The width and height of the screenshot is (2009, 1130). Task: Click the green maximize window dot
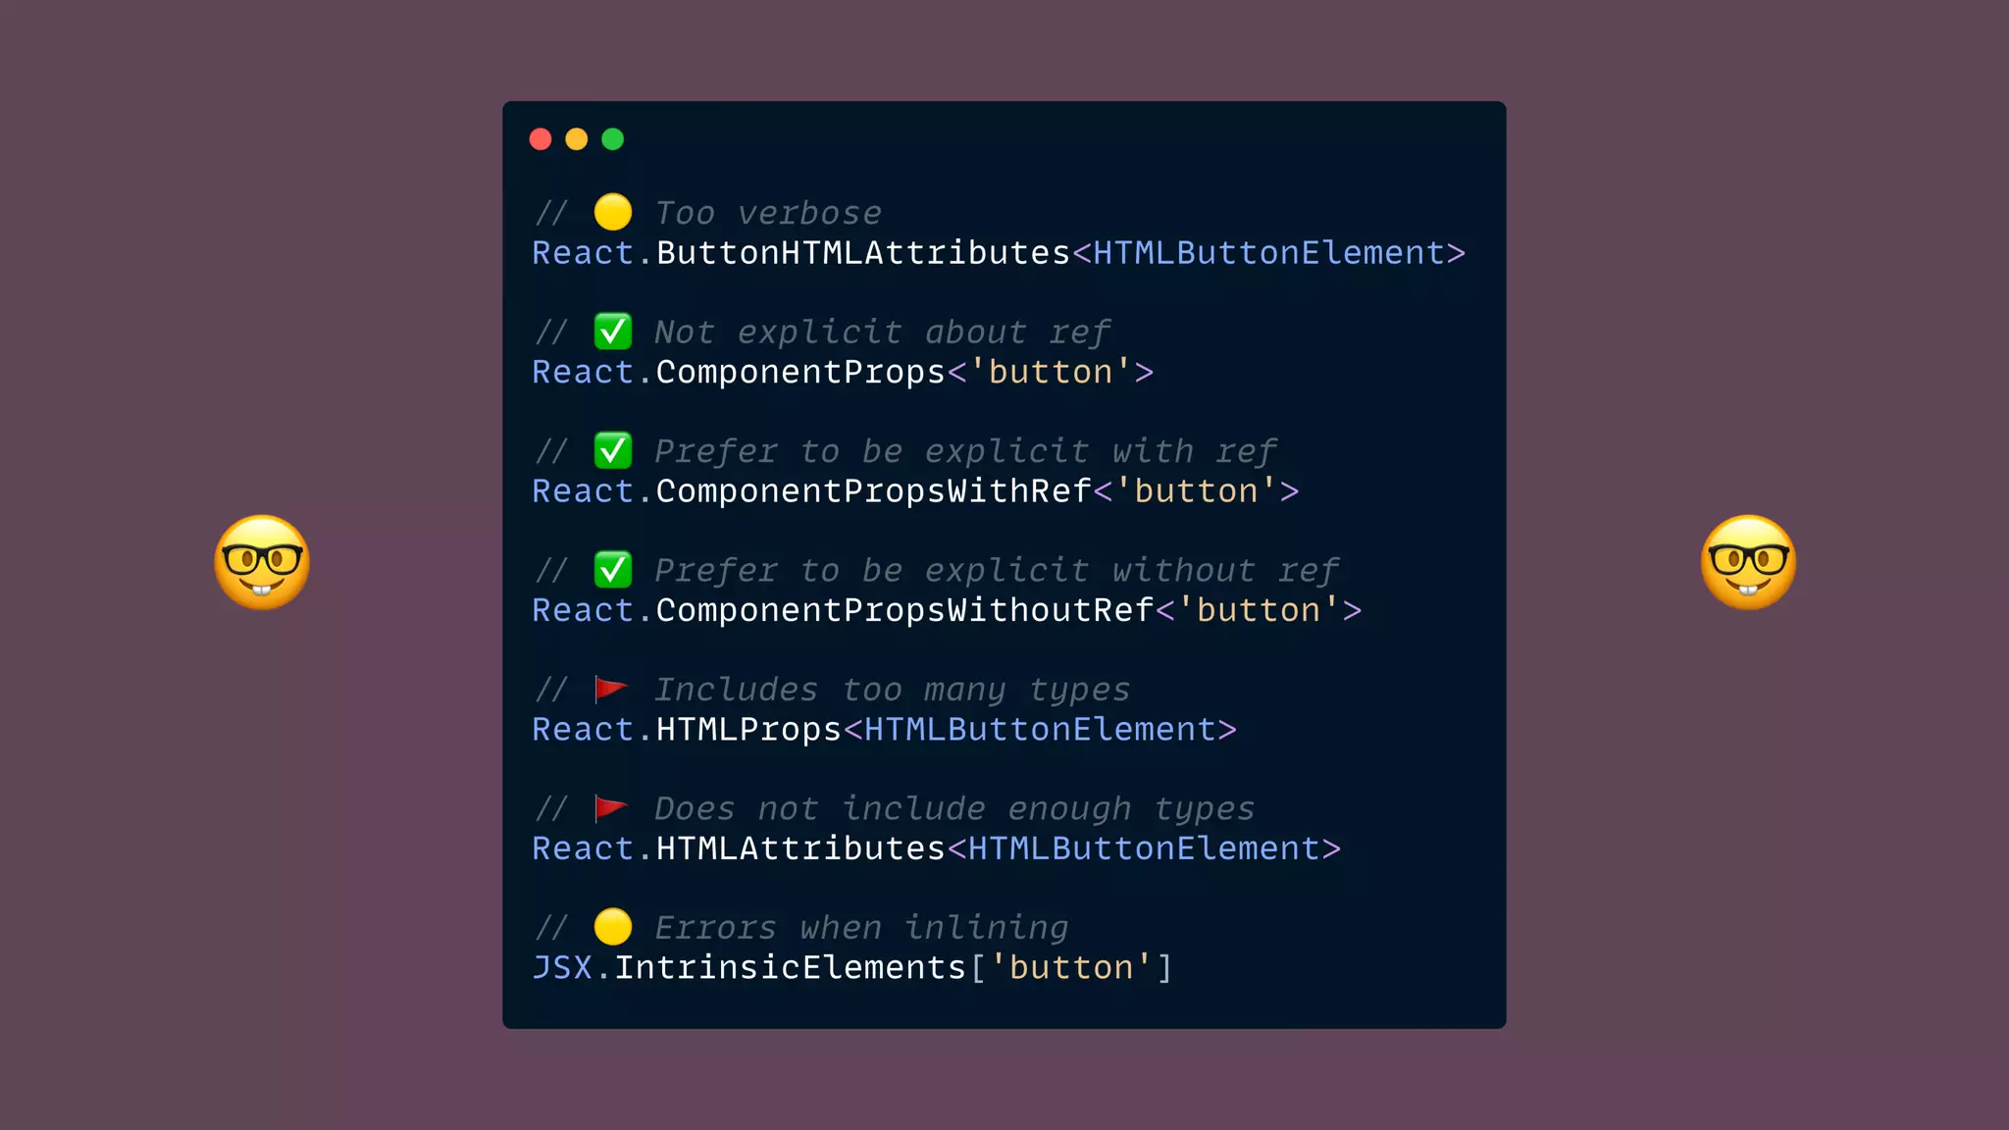613,139
